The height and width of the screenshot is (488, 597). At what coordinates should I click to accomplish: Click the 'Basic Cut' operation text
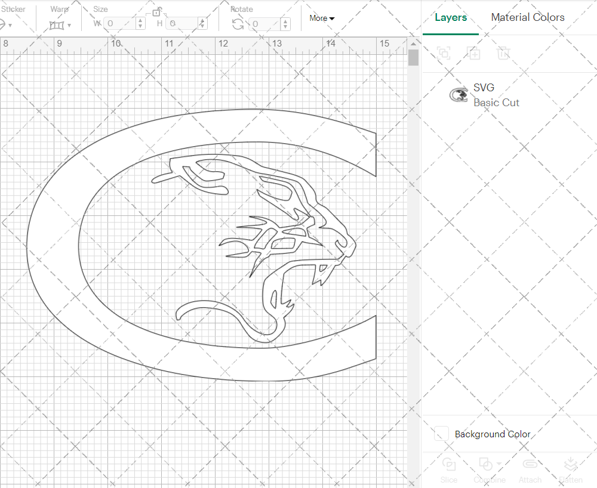coord(496,103)
